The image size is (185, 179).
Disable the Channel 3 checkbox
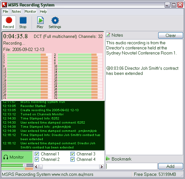pos(72,154)
